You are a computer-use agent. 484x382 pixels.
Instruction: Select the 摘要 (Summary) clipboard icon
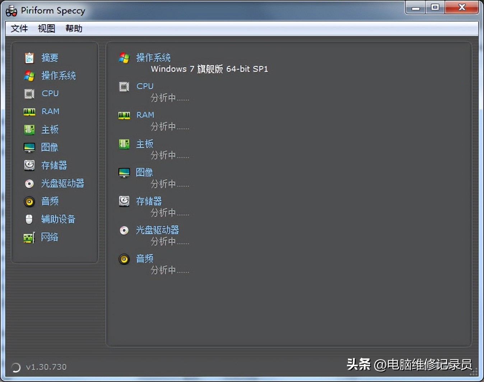tap(29, 57)
